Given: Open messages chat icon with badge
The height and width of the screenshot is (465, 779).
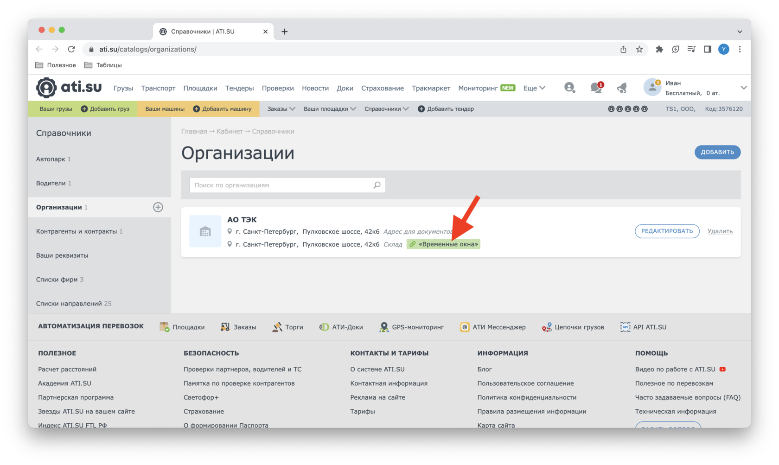Looking at the screenshot, I should 596,87.
